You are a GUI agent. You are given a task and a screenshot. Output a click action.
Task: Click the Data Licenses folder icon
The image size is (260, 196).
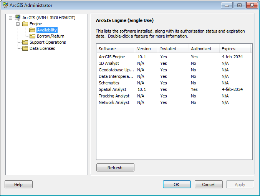pos(25,48)
